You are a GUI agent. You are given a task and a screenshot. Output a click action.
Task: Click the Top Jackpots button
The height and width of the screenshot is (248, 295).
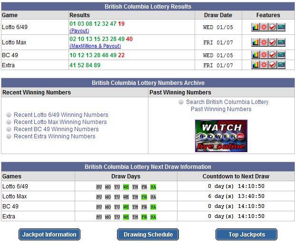pyautogui.click(x=246, y=235)
